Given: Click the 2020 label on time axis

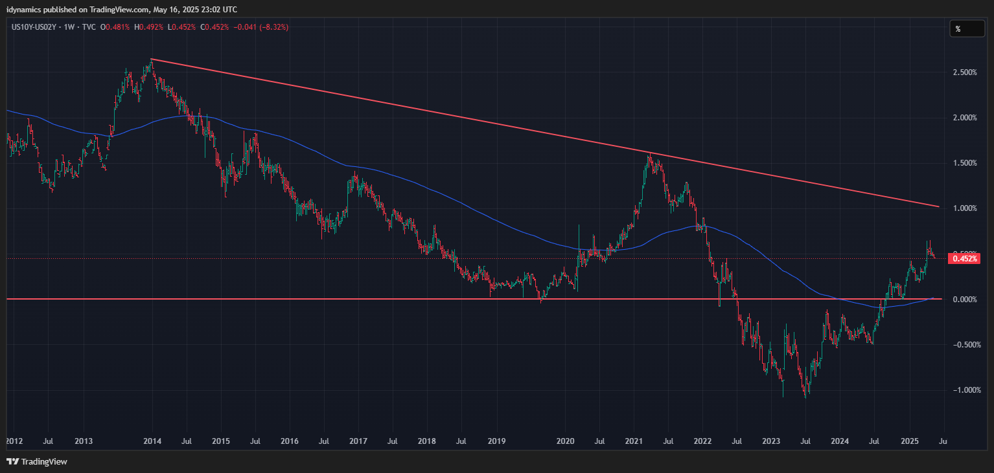Looking at the screenshot, I should pyautogui.click(x=566, y=441).
